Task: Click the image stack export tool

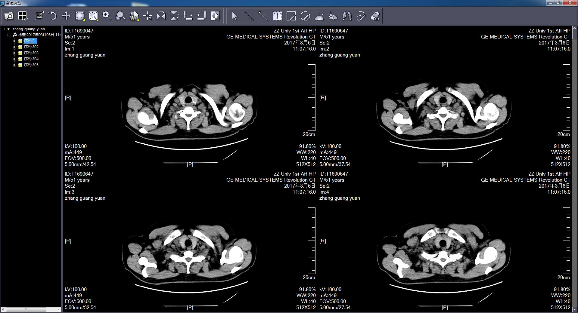Action: click(39, 16)
